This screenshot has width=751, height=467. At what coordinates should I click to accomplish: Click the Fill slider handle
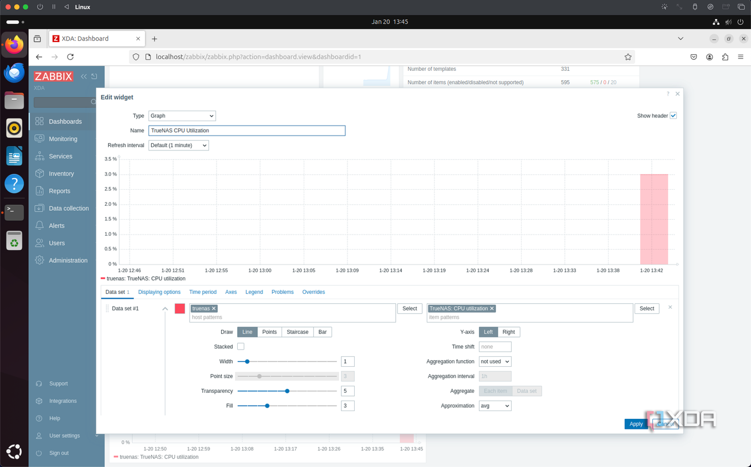(x=267, y=406)
